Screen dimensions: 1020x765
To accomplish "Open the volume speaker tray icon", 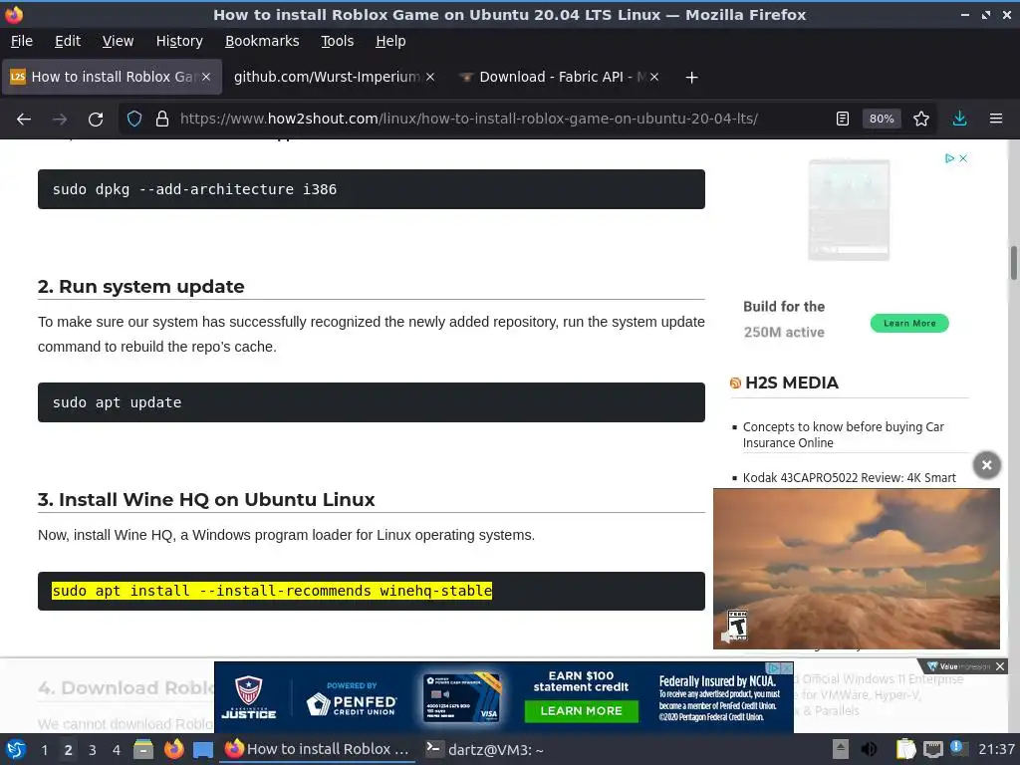I will coord(869,749).
